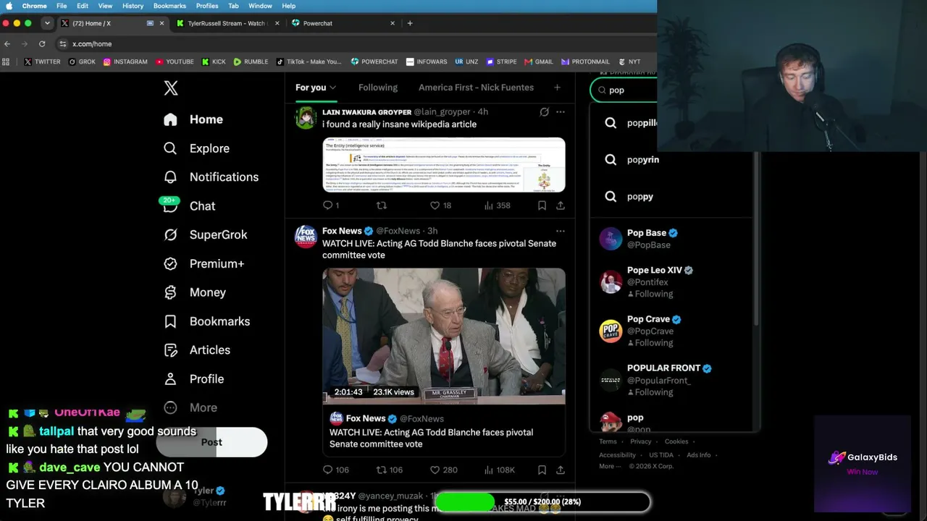The image size is (927, 521).
Task: Click the Post button
Action: pos(211,442)
